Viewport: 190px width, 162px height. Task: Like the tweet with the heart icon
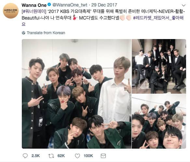77,156
